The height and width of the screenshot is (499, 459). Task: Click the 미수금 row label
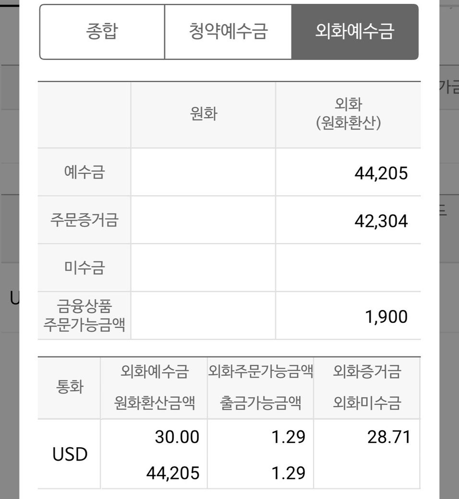click(84, 268)
